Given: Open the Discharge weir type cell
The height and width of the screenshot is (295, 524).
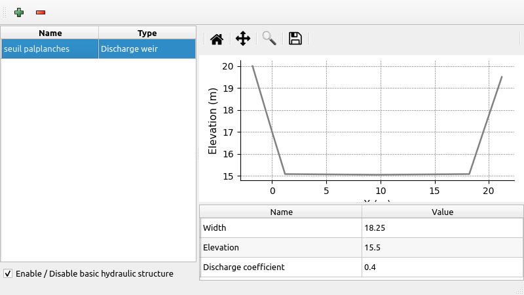Looking at the screenshot, I should point(147,49).
